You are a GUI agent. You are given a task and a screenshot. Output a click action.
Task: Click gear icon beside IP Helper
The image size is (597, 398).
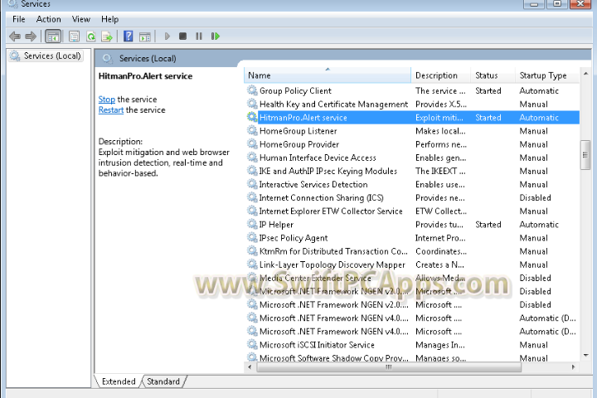tap(252, 224)
